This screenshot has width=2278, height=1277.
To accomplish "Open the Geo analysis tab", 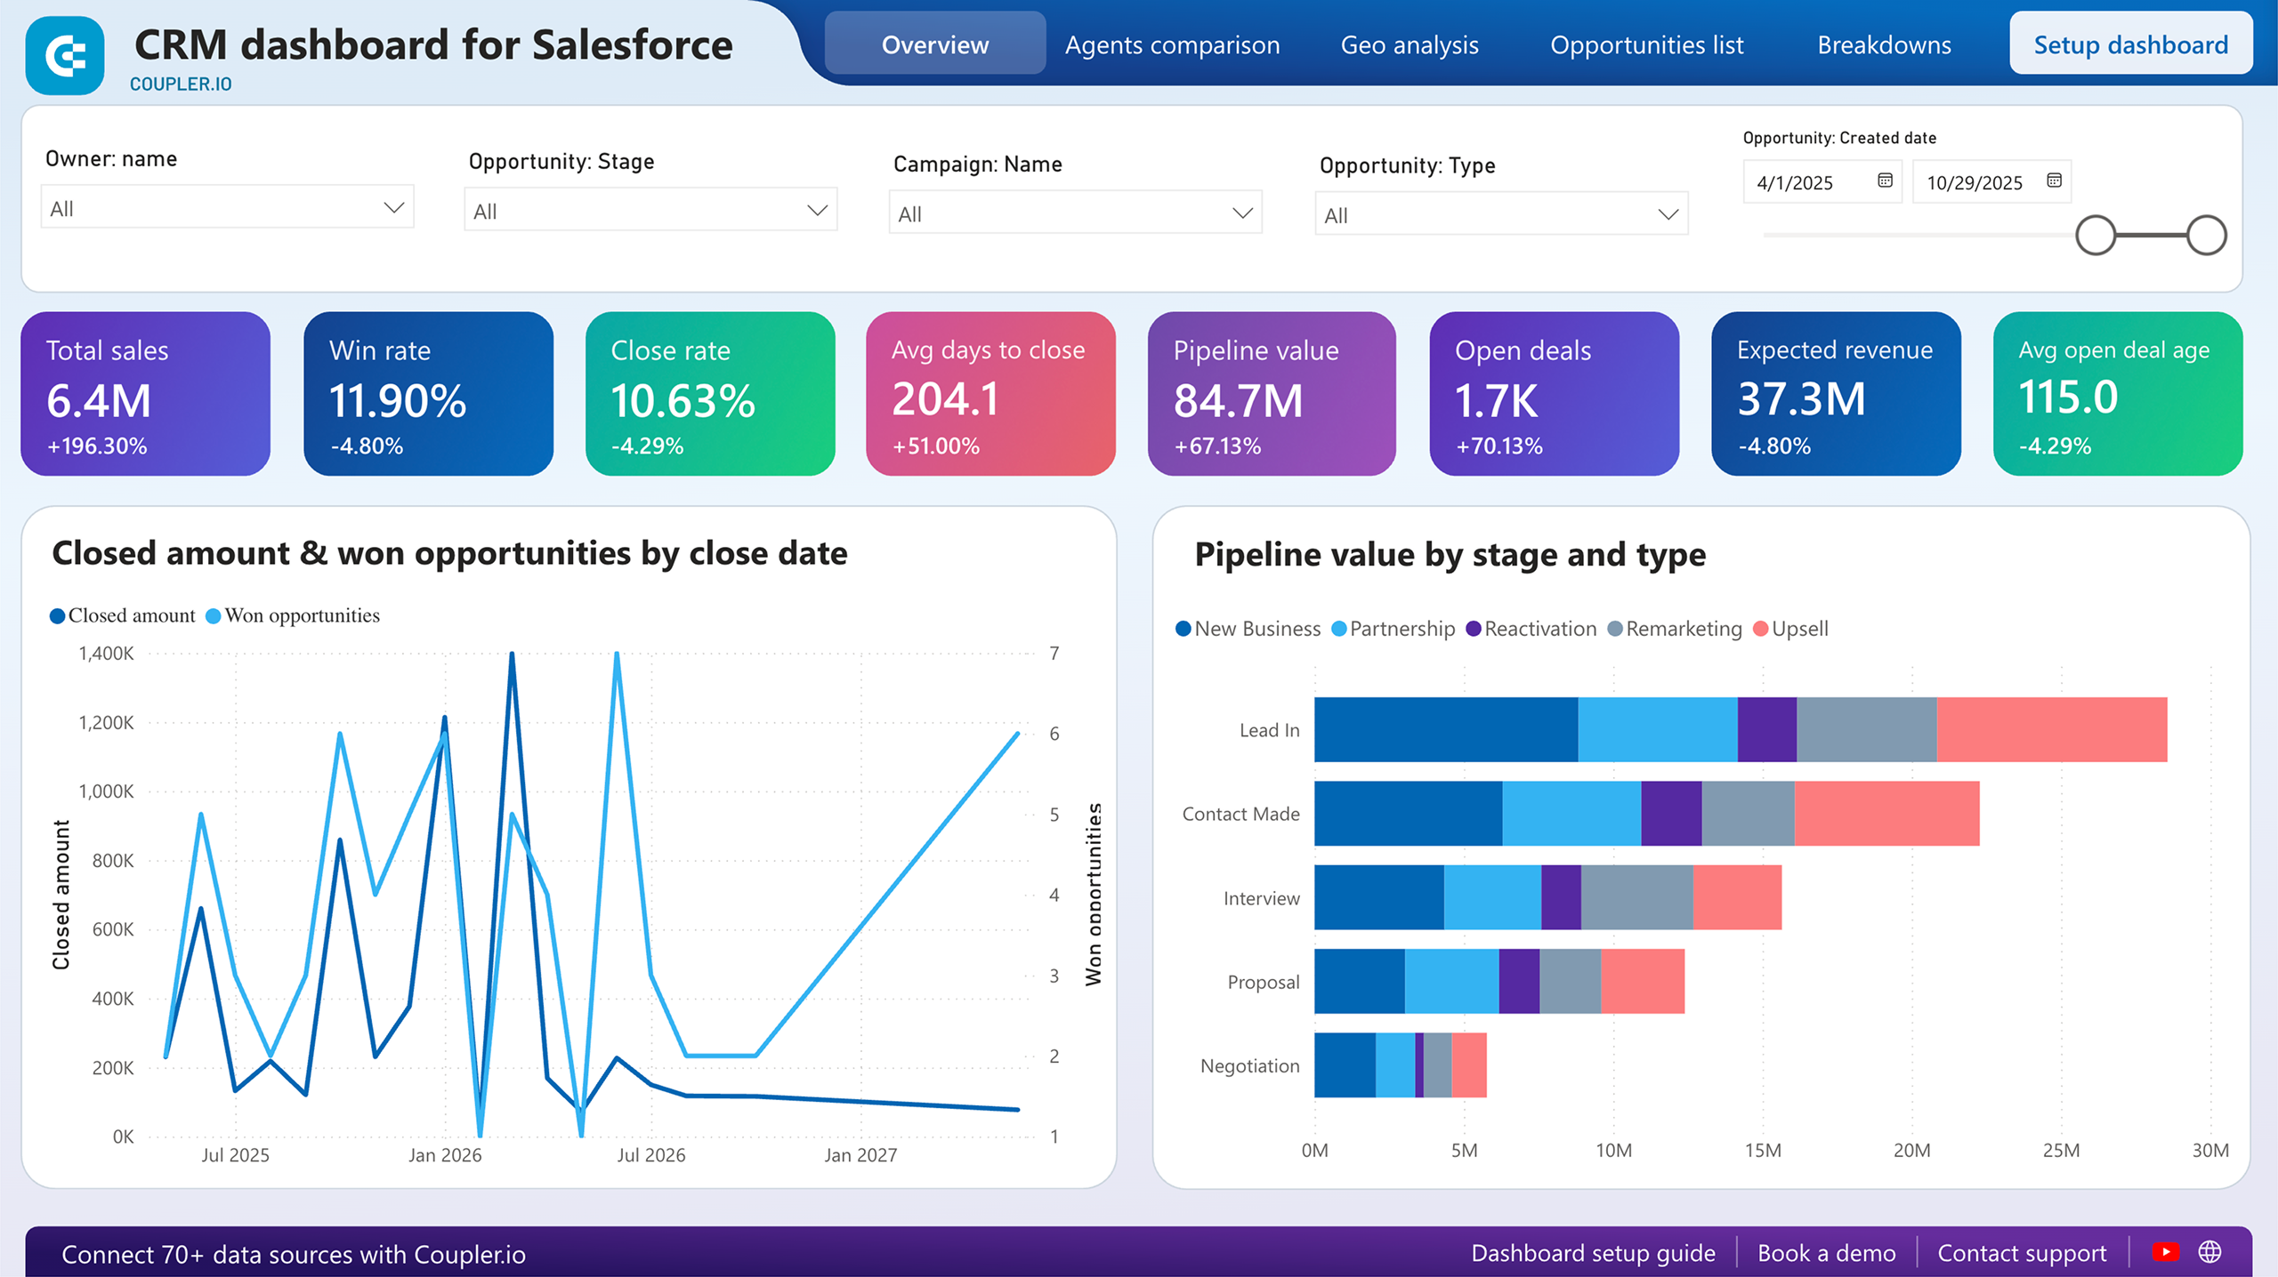I will click(x=1410, y=44).
